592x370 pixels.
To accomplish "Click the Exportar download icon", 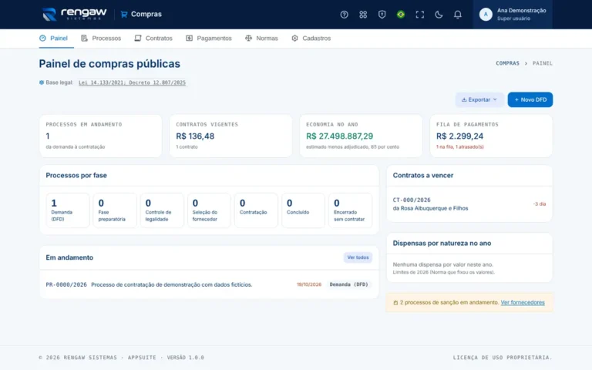I will (464, 99).
